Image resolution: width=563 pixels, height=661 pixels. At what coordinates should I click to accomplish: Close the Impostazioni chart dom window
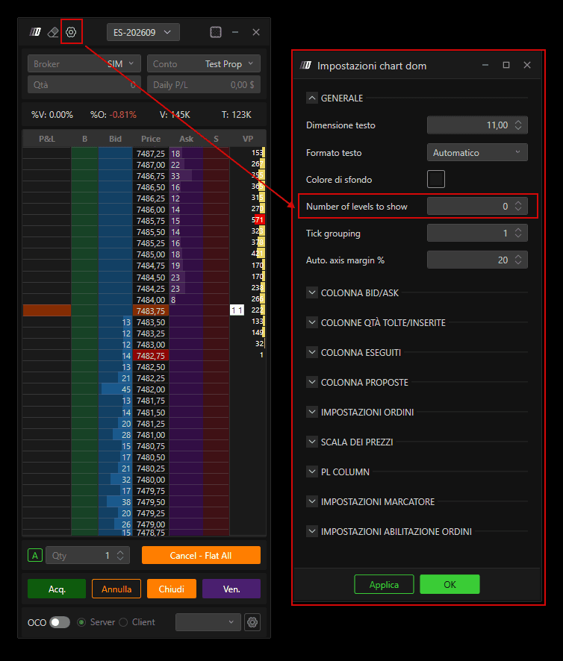pyautogui.click(x=526, y=65)
